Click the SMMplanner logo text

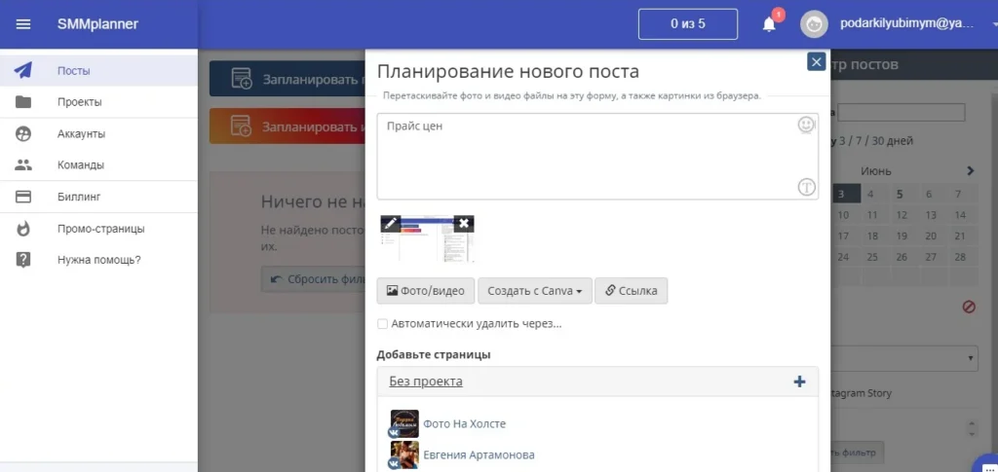pyautogui.click(x=97, y=24)
